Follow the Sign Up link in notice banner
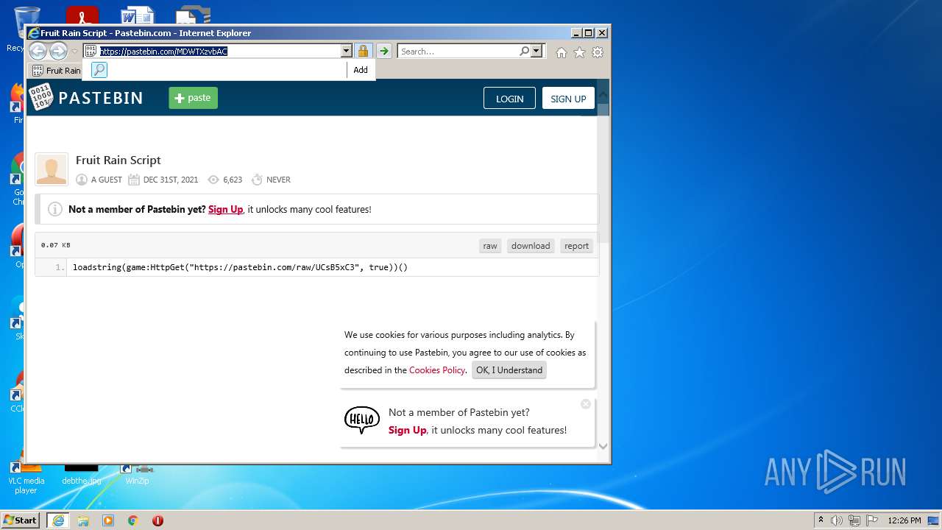The width and height of the screenshot is (942, 530). tap(225, 209)
